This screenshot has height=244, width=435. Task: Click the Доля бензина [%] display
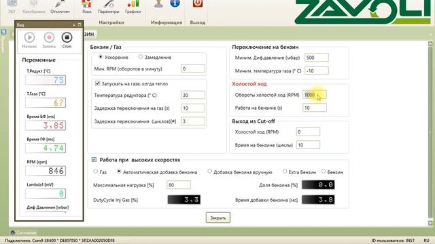[x=318, y=184]
